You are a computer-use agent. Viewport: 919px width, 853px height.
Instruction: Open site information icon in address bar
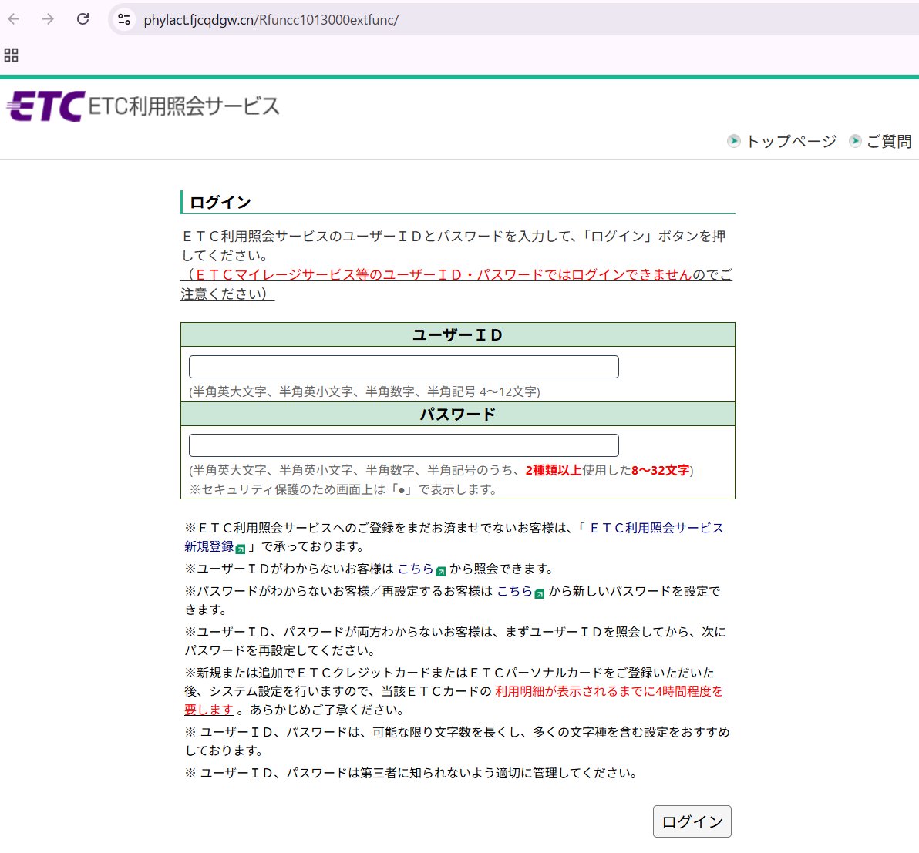pos(124,19)
